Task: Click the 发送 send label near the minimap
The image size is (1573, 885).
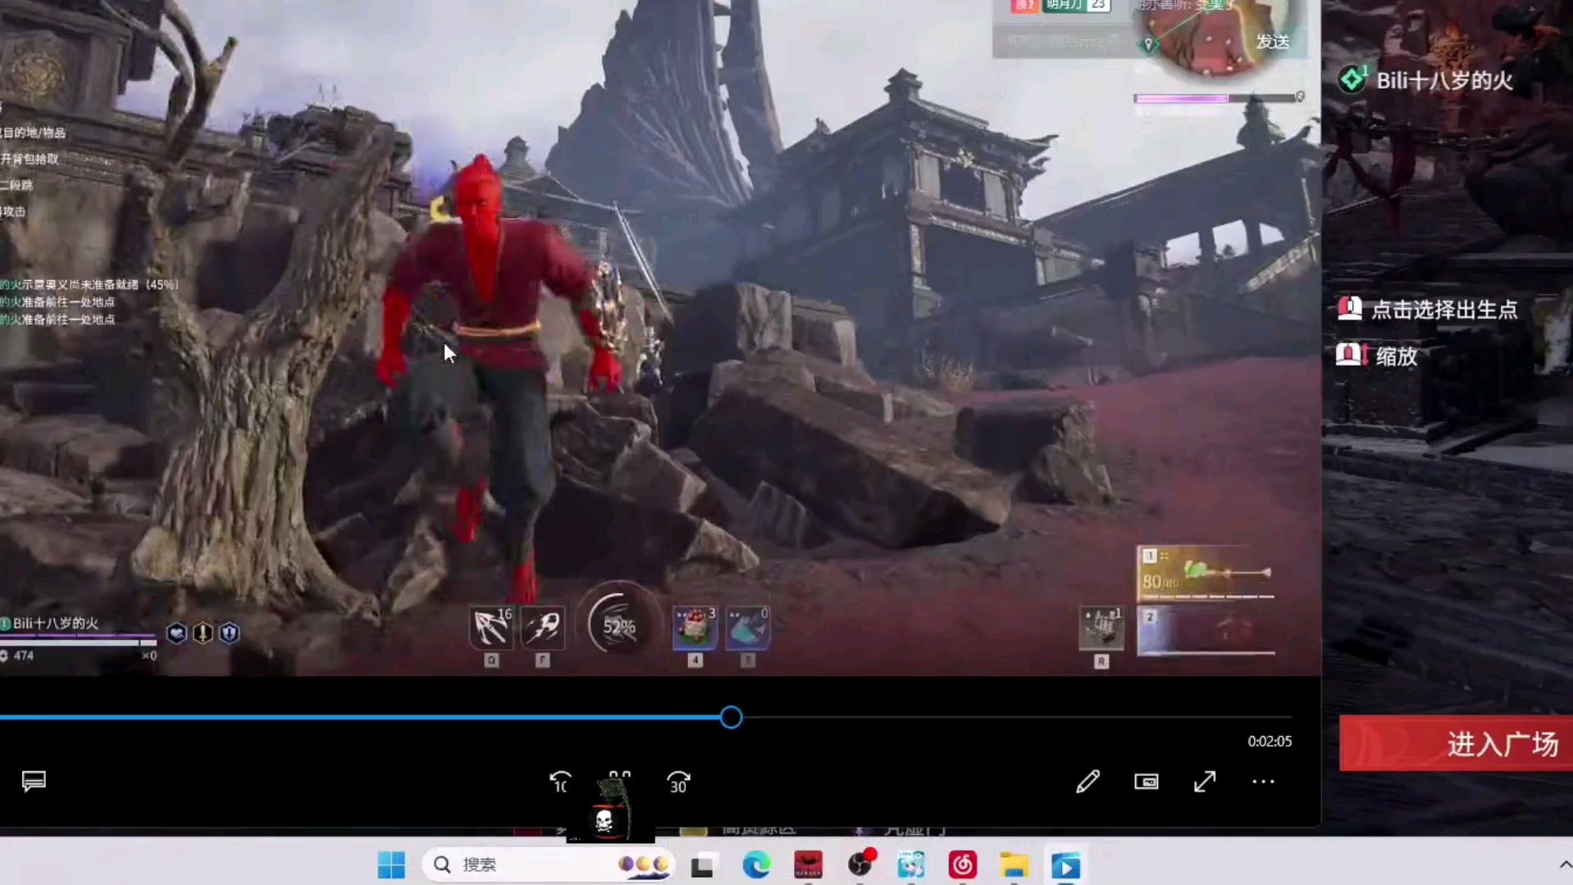Action: (x=1272, y=41)
